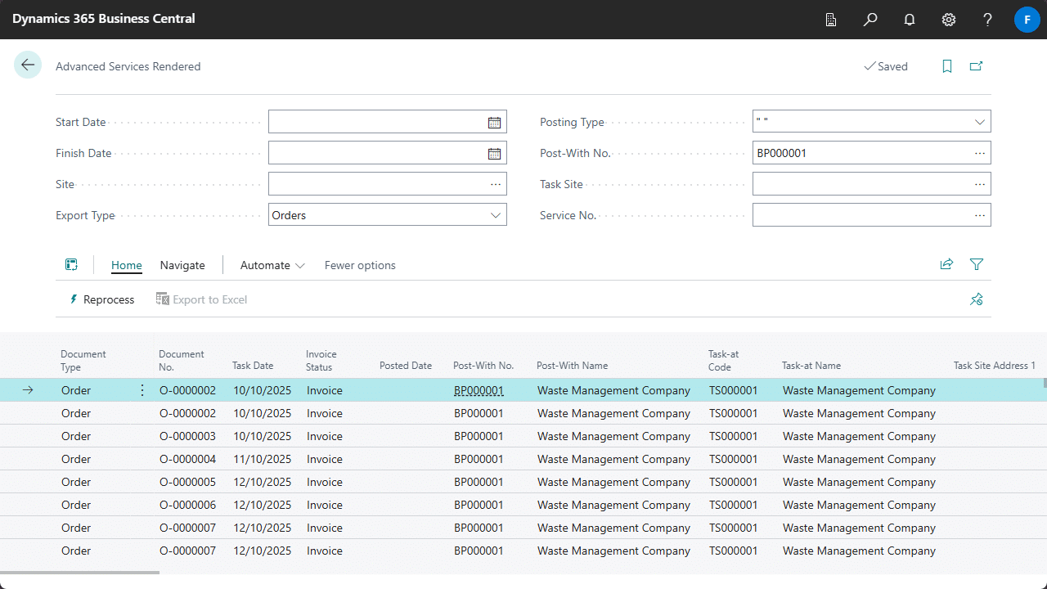The image size is (1047, 589).
Task: Click the Post-With No. input field
Action: pyautogui.click(x=859, y=153)
